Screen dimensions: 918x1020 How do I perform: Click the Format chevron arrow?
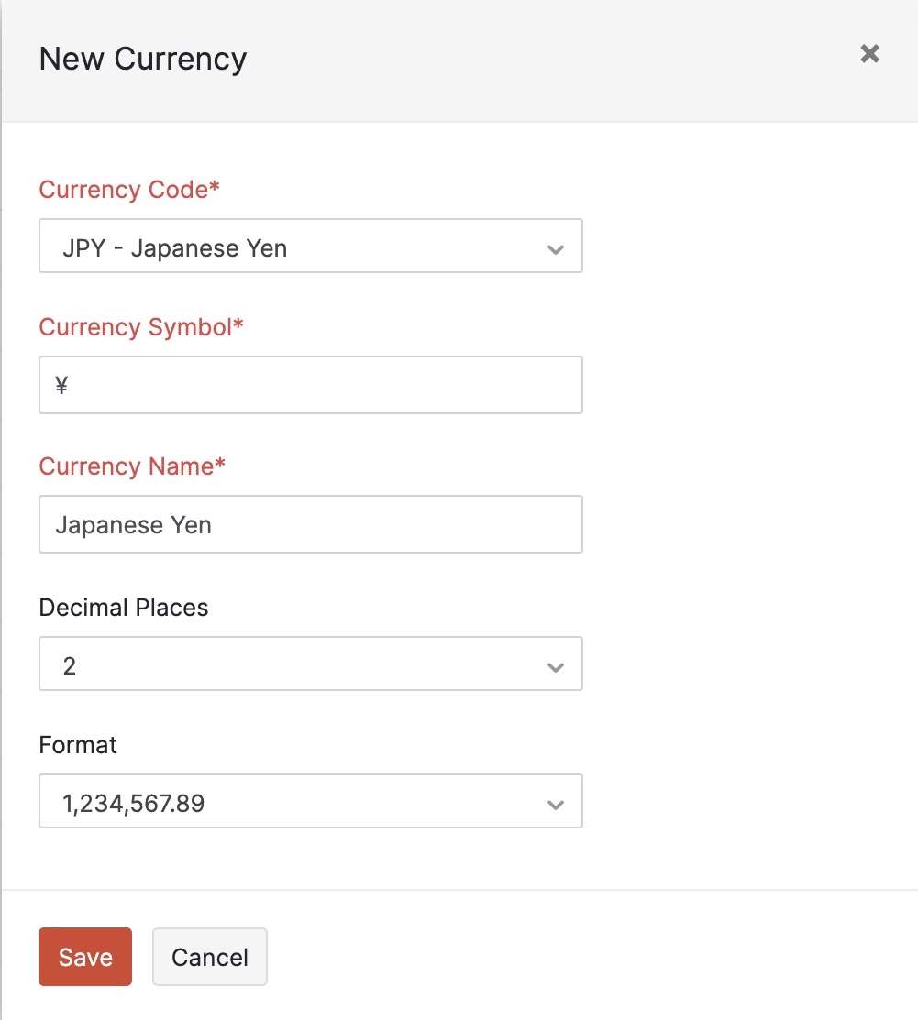[555, 804]
